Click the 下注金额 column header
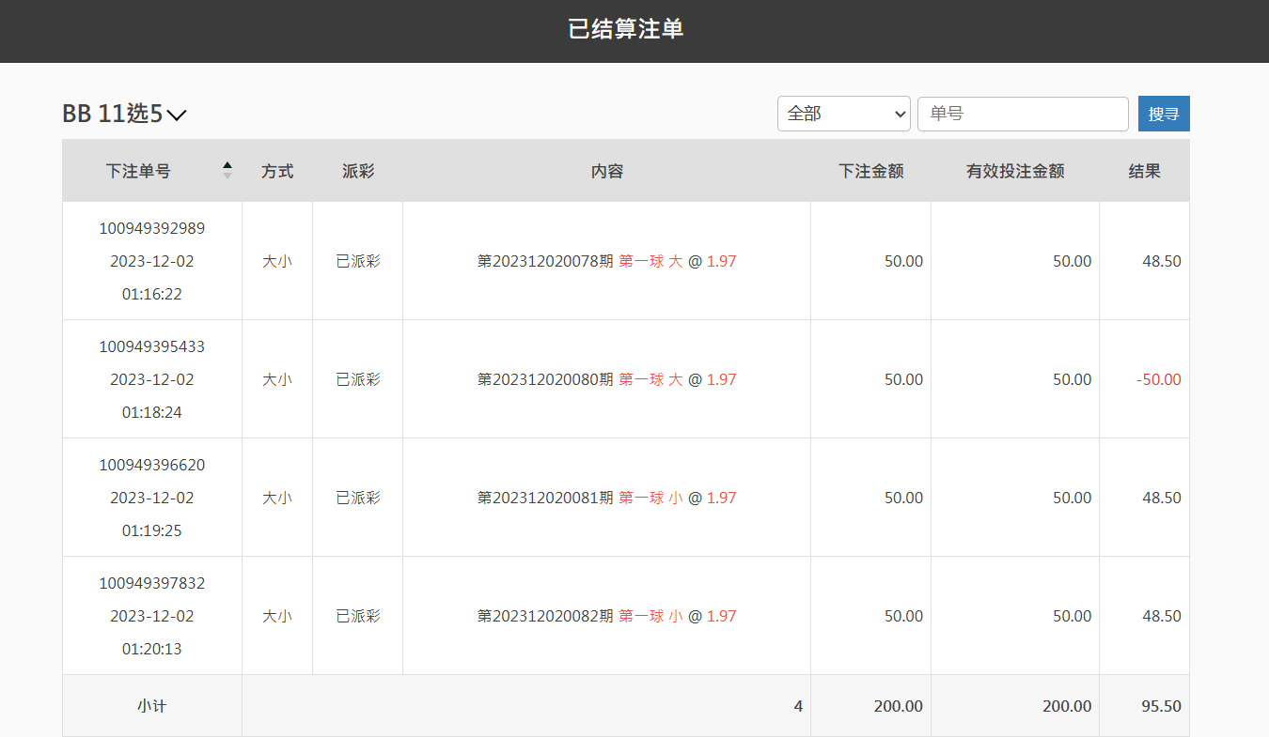 [x=870, y=171]
